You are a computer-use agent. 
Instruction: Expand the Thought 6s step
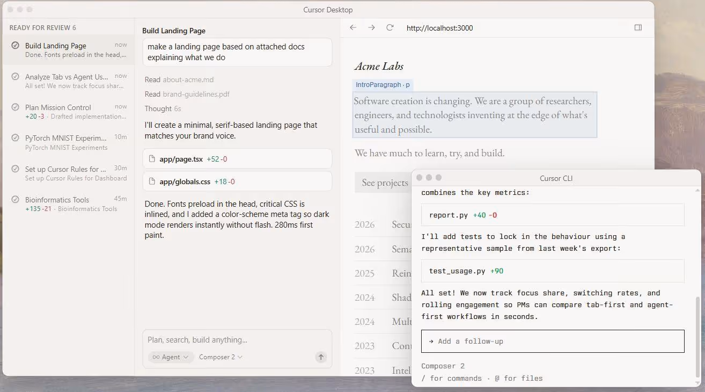coord(163,108)
